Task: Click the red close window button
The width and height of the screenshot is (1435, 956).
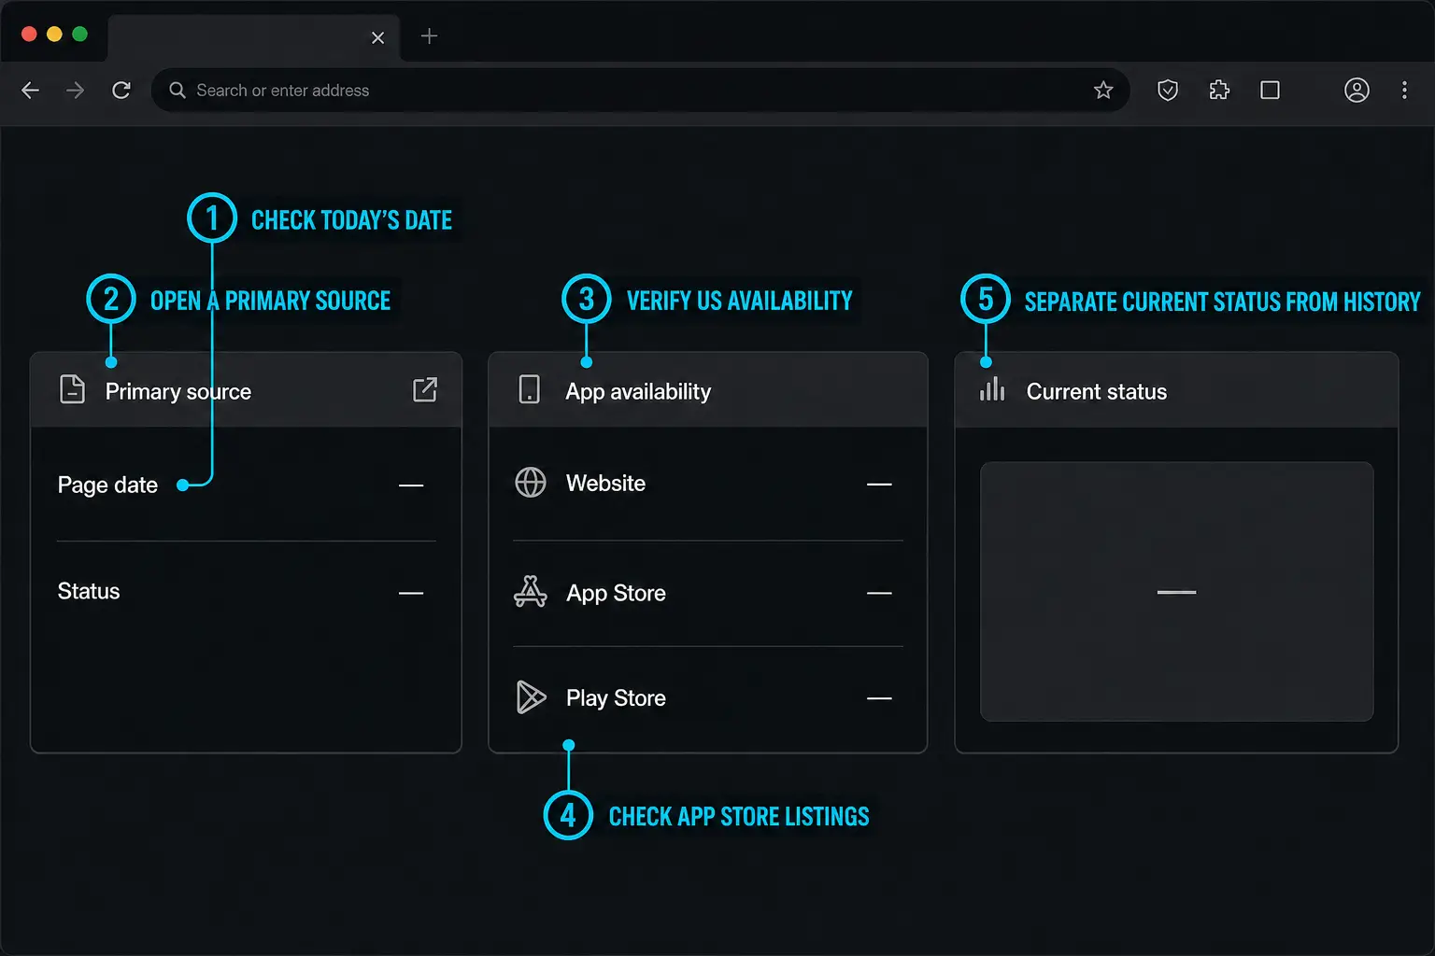Action: 29,35
